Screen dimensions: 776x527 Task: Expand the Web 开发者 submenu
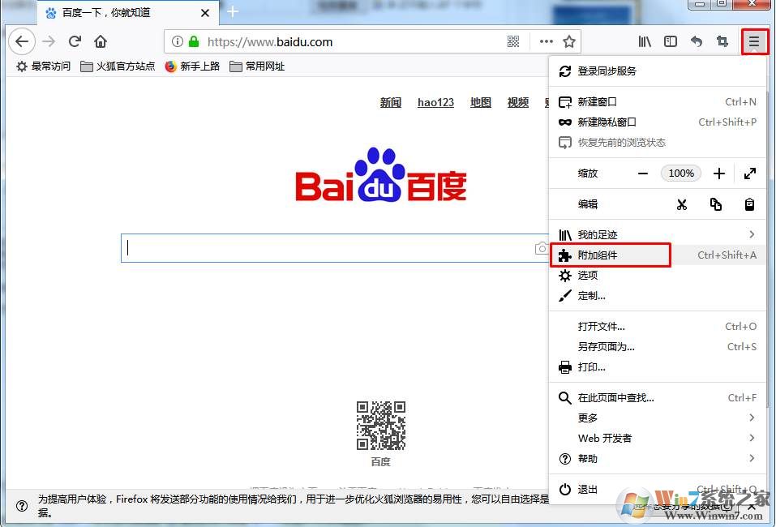[x=657, y=438]
